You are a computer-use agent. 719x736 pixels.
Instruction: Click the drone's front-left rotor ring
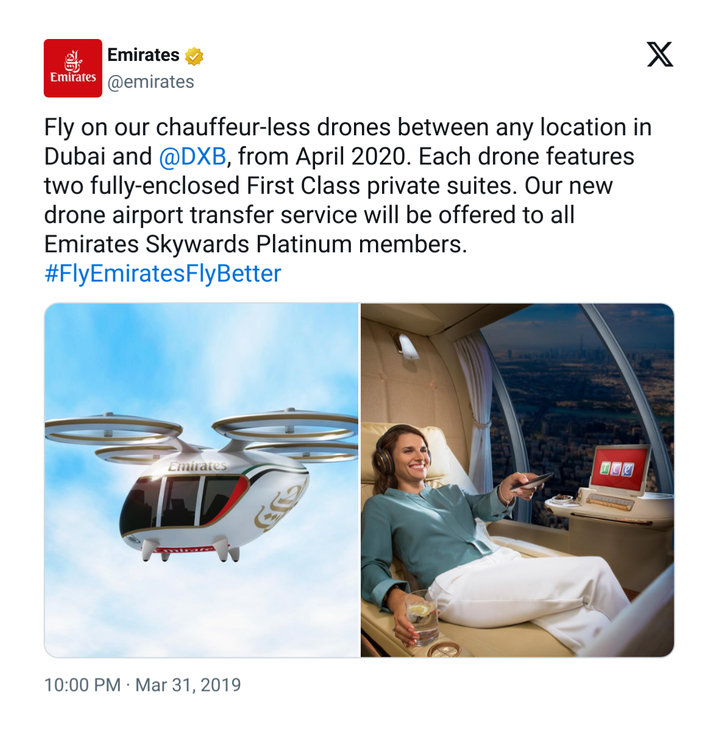pyautogui.click(x=110, y=430)
